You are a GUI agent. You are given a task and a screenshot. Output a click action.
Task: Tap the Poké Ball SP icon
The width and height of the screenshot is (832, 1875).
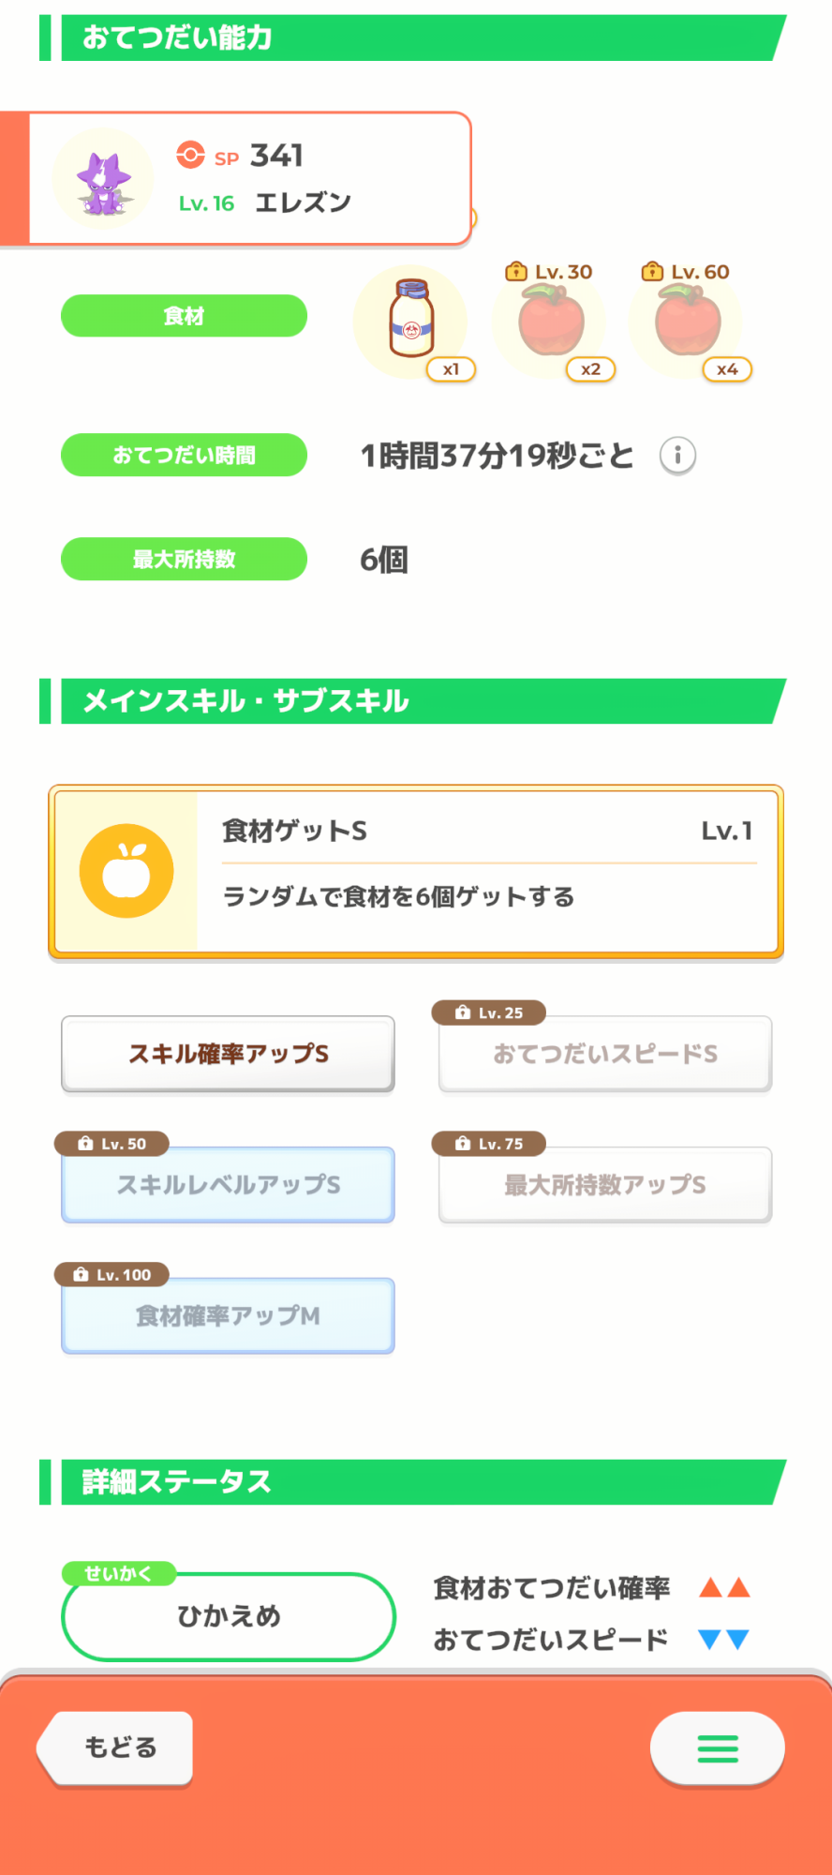pyautogui.click(x=190, y=155)
